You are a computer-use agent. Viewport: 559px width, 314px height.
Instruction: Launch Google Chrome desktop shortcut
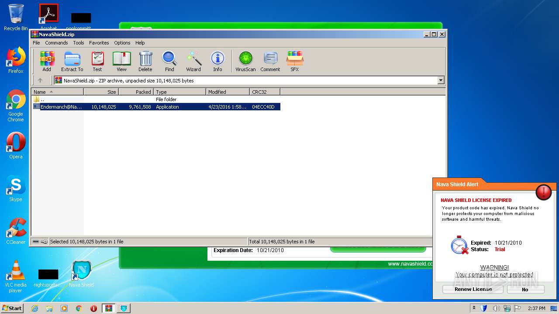tap(16, 106)
